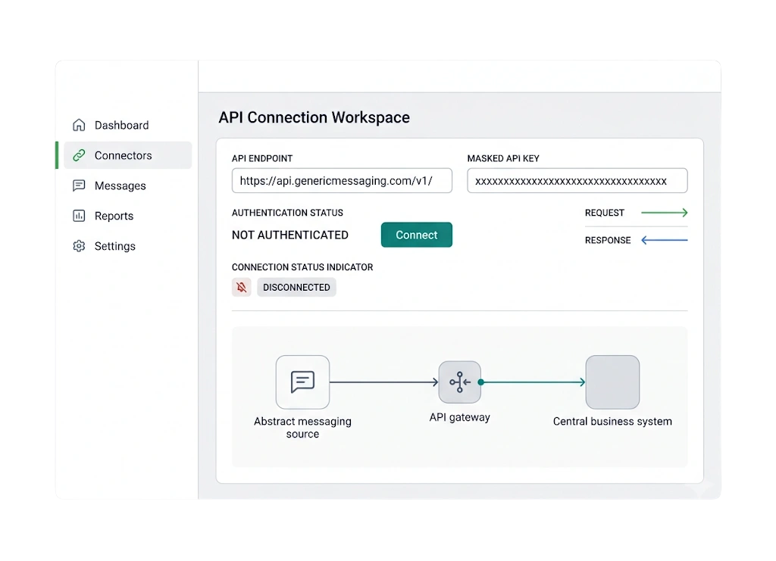This screenshot has height=561, width=776.
Task: Click the AUTHENTICATION STATUS label
Action: [x=287, y=213]
